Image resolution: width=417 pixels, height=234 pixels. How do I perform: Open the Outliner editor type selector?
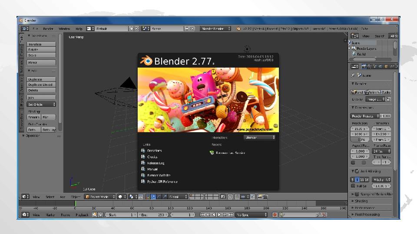click(354, 36)
